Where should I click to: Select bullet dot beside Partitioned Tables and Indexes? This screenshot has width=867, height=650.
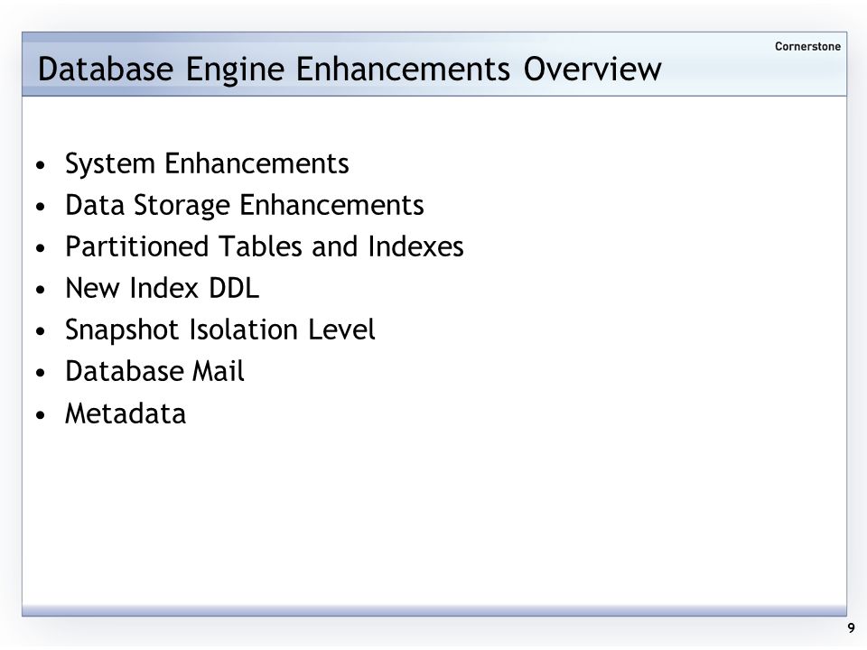[x=40, y=248]
